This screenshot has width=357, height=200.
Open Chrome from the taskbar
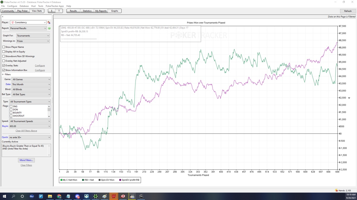(x=59, y=196)
